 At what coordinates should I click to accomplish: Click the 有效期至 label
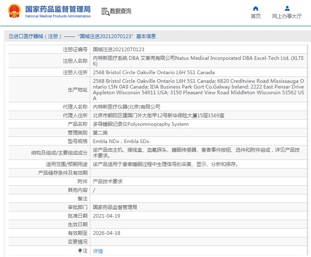click(78, 233)
